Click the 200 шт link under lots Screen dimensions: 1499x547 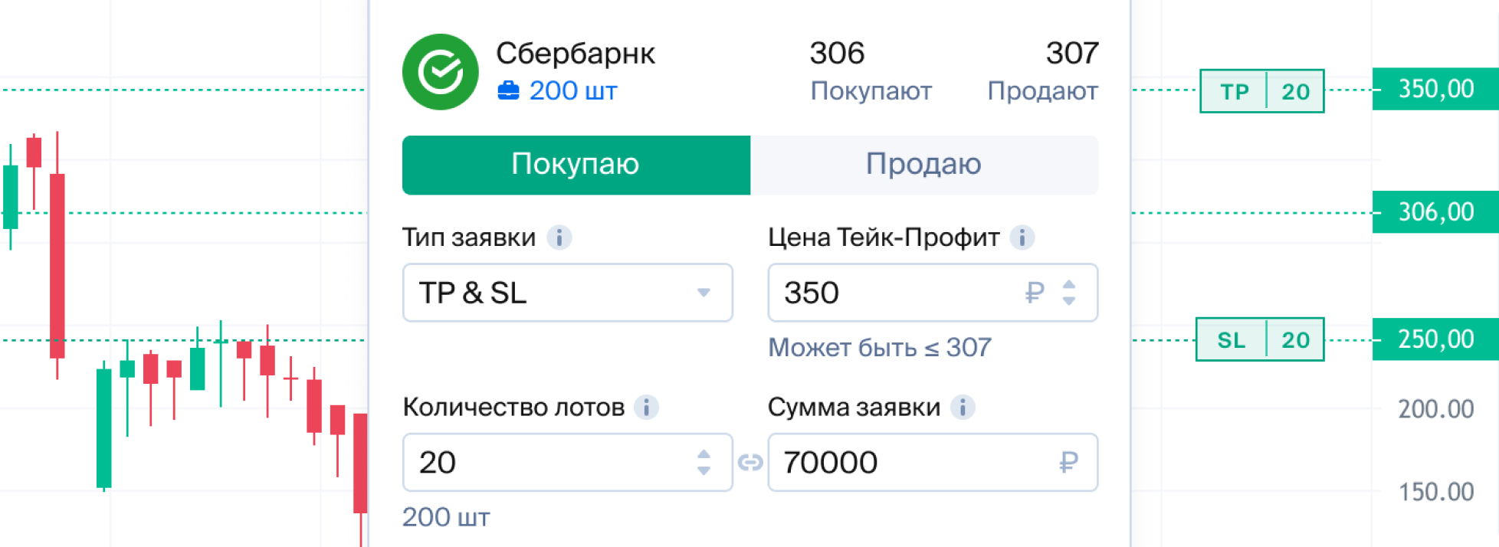446,518
